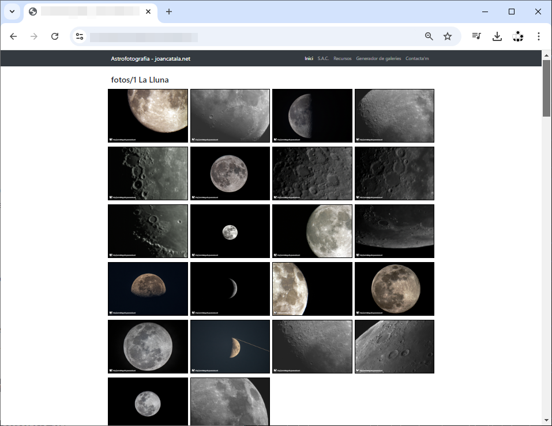
Task: Select the active browser tab
Action: pos(91,12)
